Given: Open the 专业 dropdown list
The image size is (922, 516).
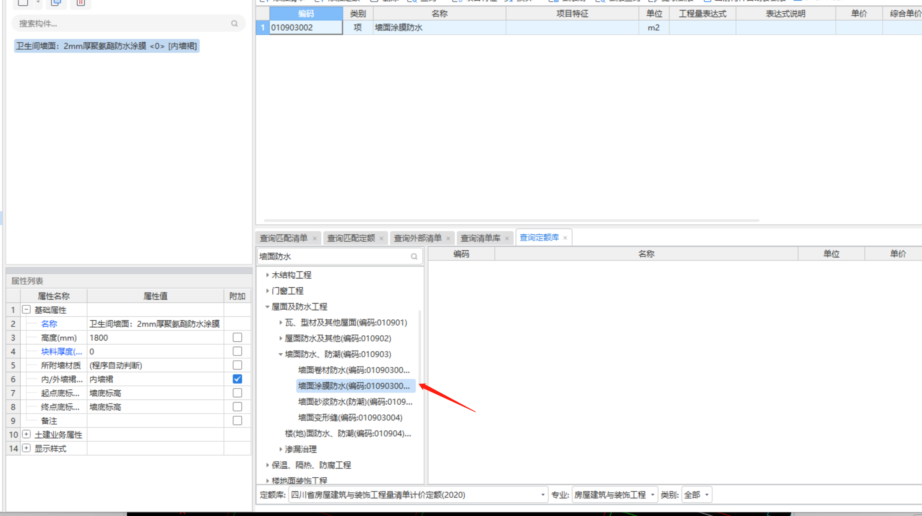Looking at the screenshot, I should tap(652, 495).
